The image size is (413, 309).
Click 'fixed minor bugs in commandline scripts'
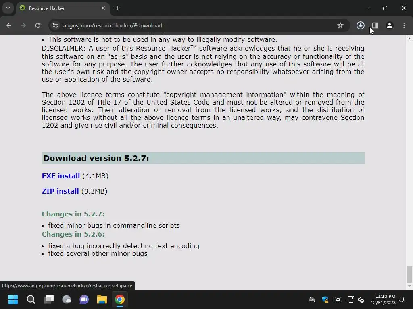pos(114,225)
